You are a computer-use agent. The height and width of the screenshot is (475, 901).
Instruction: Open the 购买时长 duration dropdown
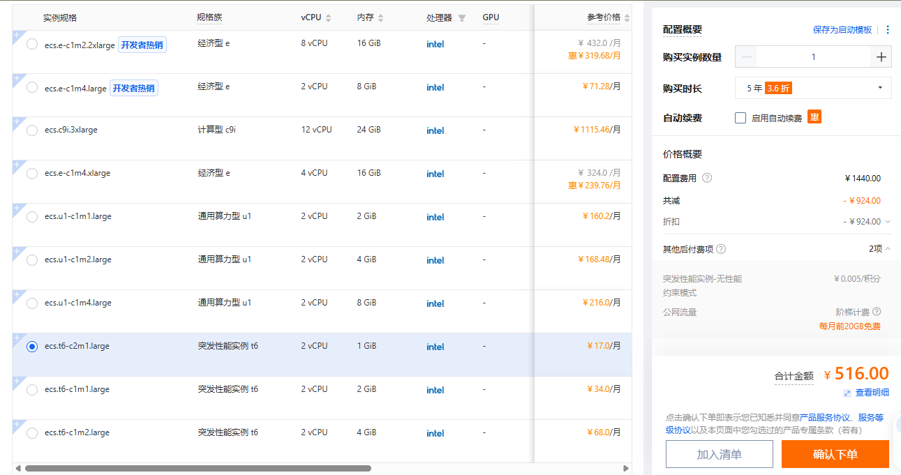pyautogui.click(x=813, y=88)
